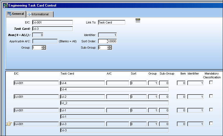Click the DJ-3 description field below its row
Image resolution: width=223 pixels, height=136 pixels.
(x=114, y=130)
